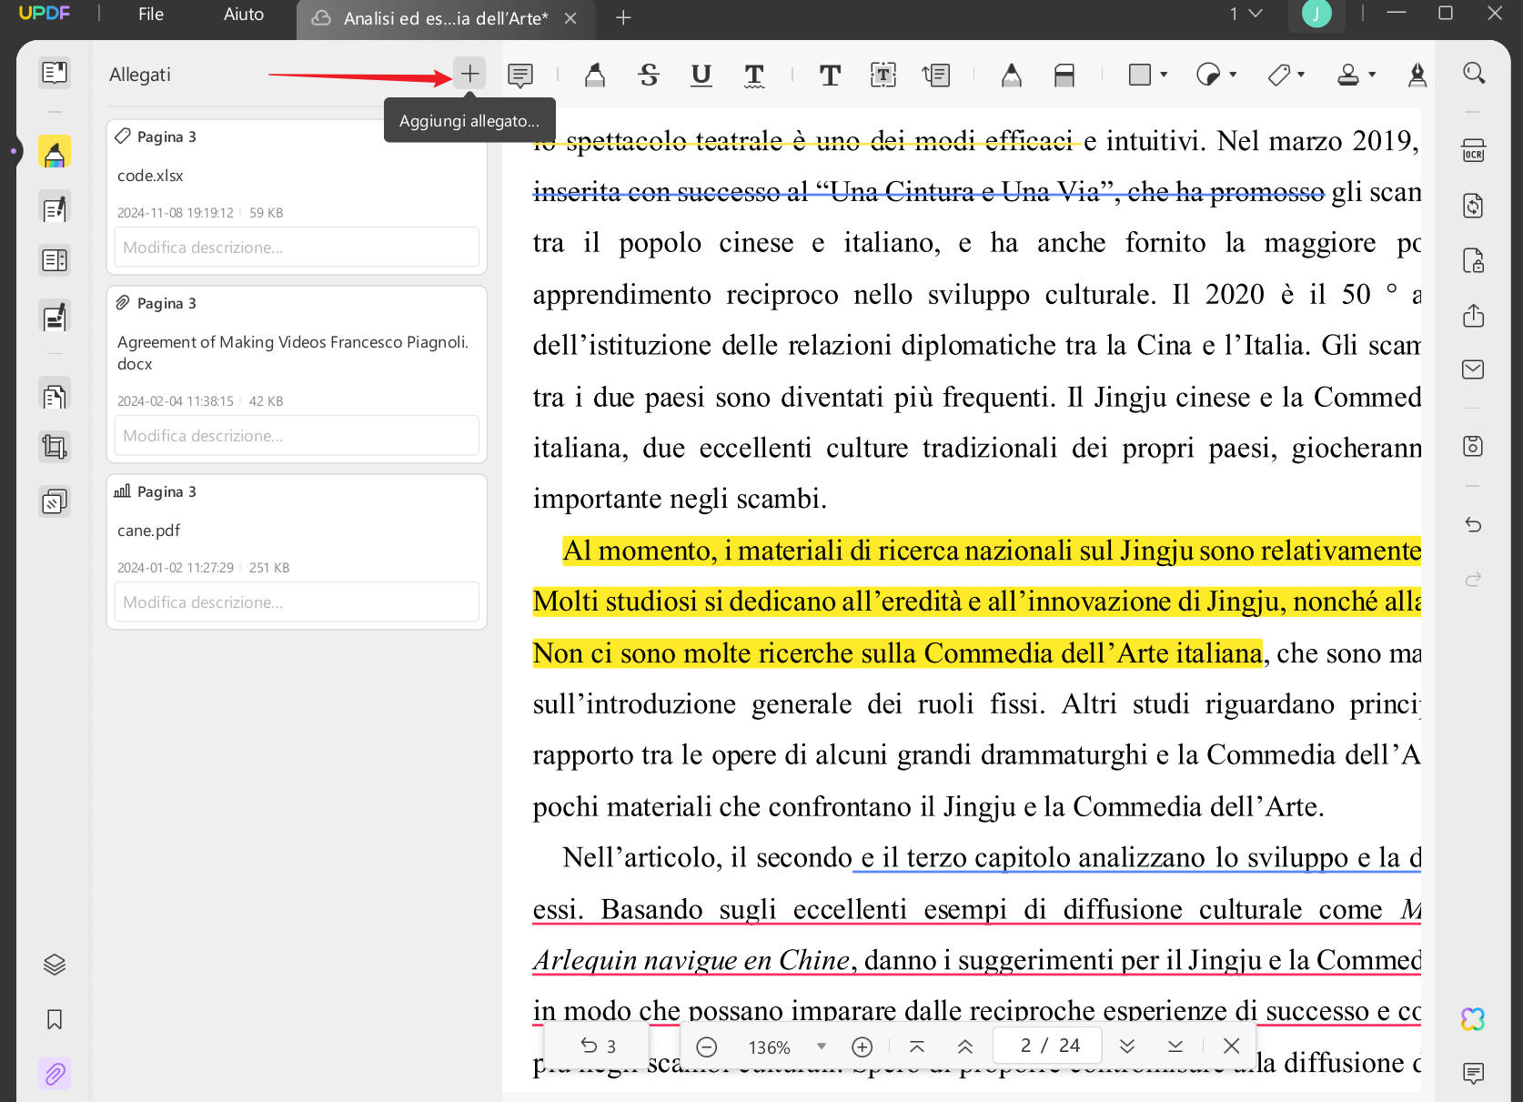1523x1102 pixels.
Task: Open the signature pen tool
Action: pyautogui.click(x=1417, y=75)
